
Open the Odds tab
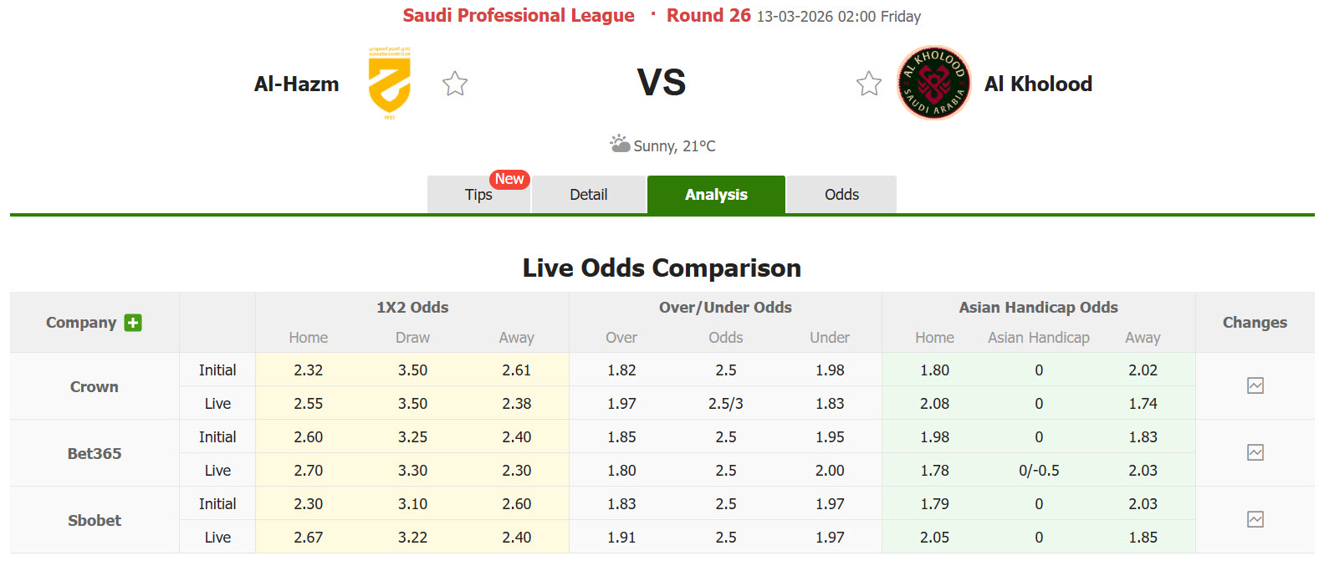coord(841,195)
